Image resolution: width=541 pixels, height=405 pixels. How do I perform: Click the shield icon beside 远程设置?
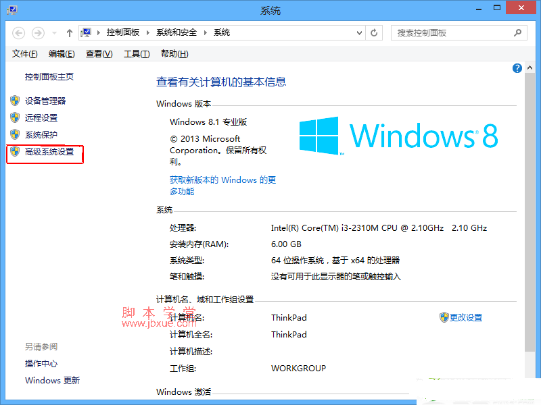pos(15,117)
